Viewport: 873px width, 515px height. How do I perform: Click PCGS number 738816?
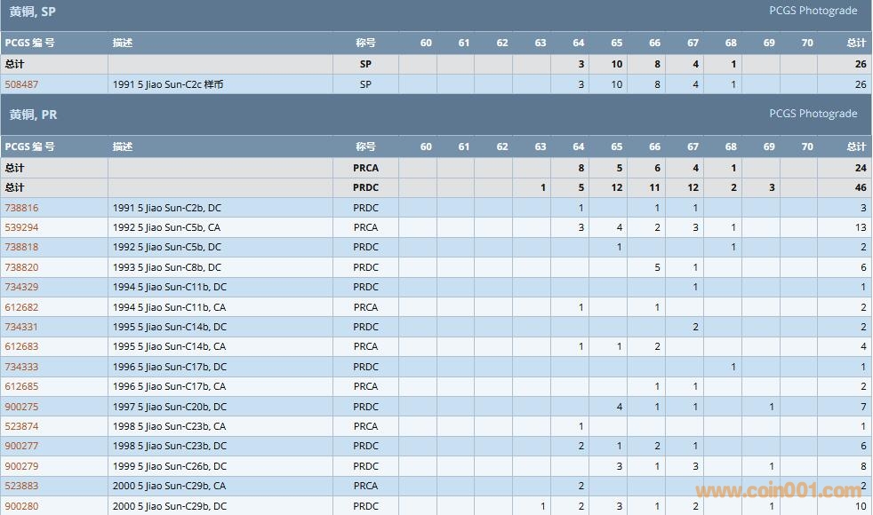pyautogui.click(x=22, y=208)
